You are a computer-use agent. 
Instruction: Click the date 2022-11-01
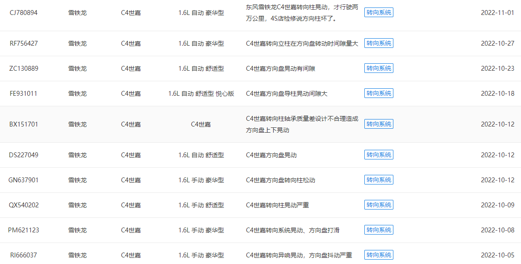pos(497,13)
